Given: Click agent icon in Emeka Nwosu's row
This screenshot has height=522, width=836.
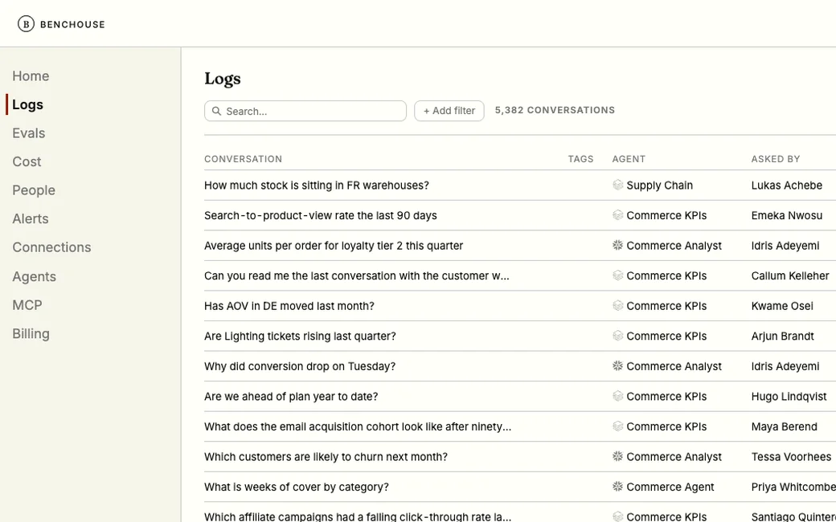Looking at the screenshot, I should [x=617, y=215].
